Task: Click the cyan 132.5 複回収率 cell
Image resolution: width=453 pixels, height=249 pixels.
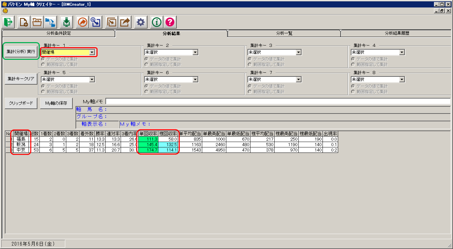Action: [x=168, y=144]
